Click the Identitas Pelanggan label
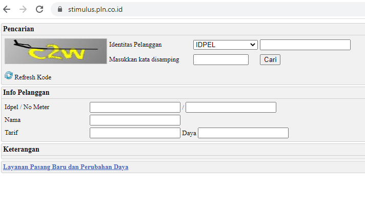 pyautogui.click(x=135, y=45)
